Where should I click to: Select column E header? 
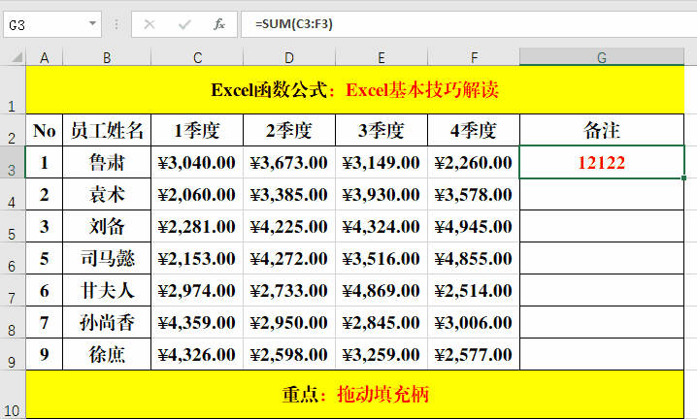382,57
